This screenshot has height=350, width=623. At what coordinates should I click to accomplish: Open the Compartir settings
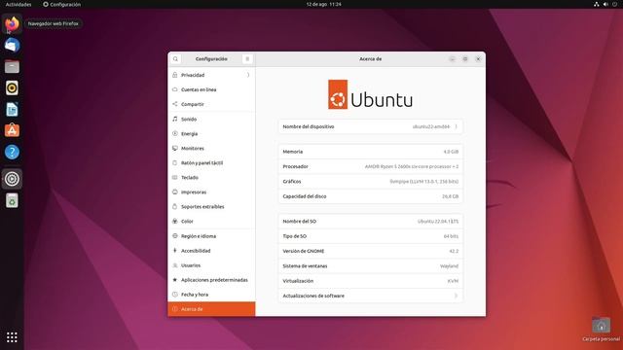pyautogui.click(x=211, y=104)
